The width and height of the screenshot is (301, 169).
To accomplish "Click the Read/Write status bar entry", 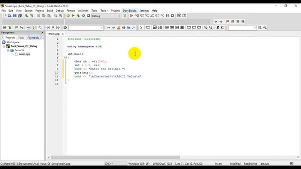I will click(251, 164).
